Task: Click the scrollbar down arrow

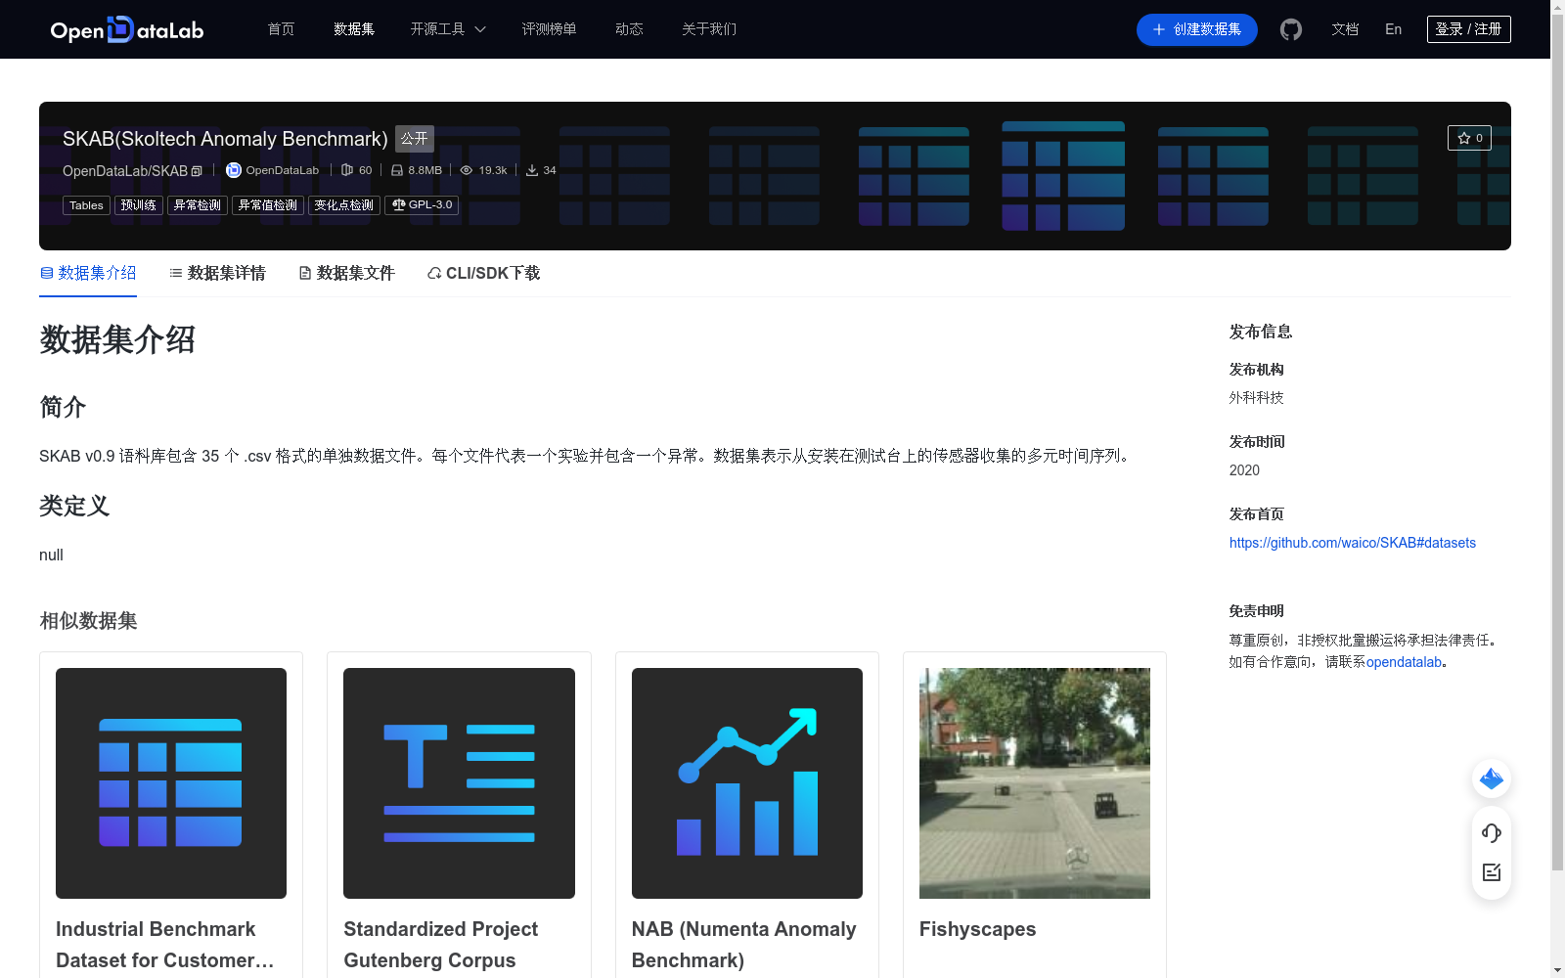Action: pyautogui.click(x=1557, y=970)
